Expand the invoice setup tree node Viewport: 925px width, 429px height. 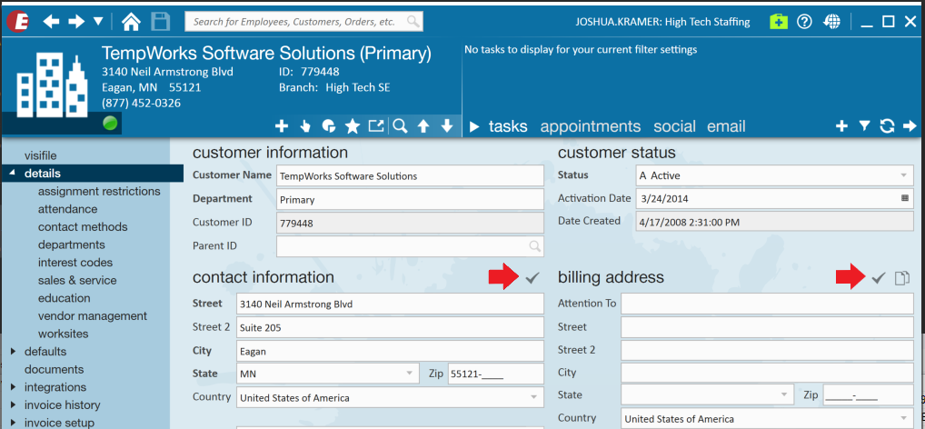tap(13, 423)
